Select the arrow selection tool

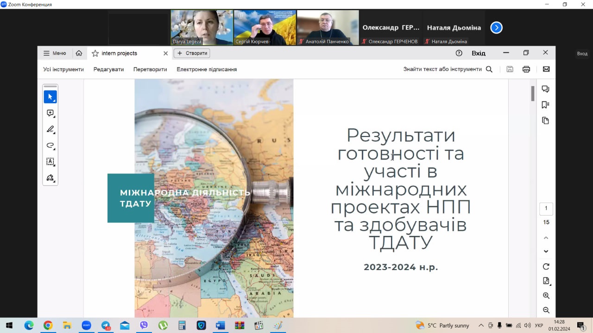click(50, 97)
